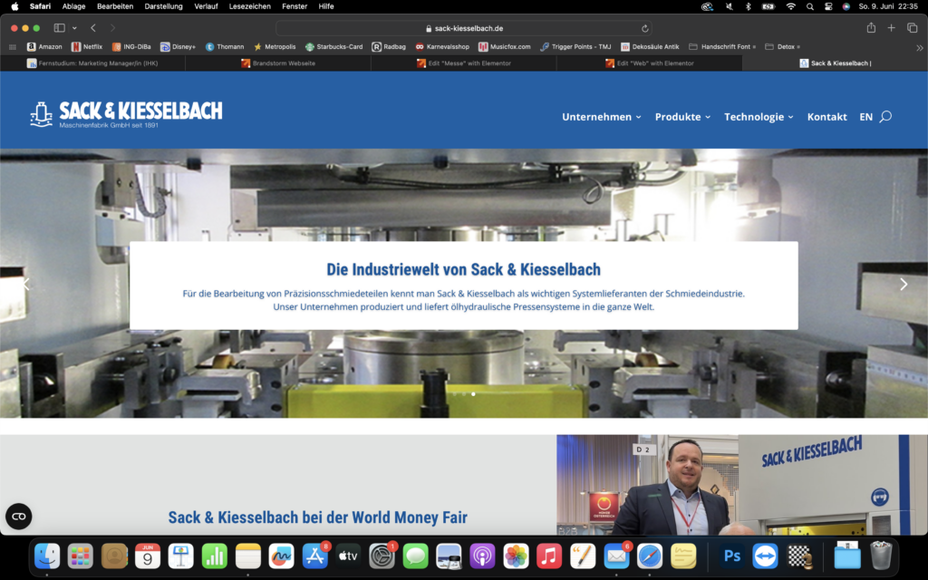
Task: Open the Musicfox.com bookmark
Action: pyautogui.click(x=505, y=47)
